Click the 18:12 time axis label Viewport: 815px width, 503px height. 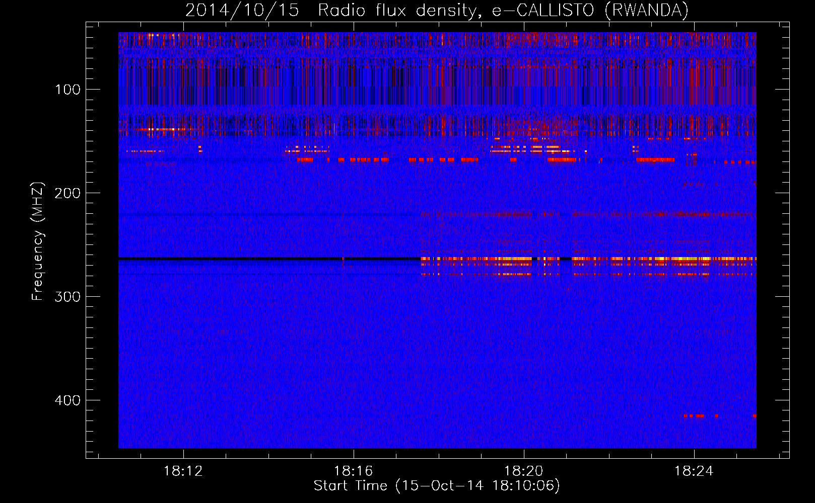tap(183, 471)
